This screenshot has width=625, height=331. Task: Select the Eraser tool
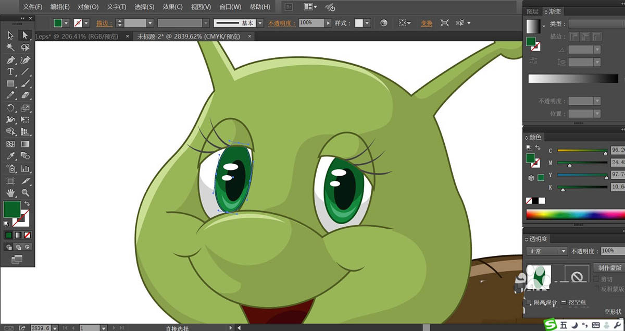(x=25, y=96)
